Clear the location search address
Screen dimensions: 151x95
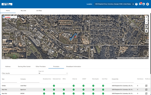point(133,4)
